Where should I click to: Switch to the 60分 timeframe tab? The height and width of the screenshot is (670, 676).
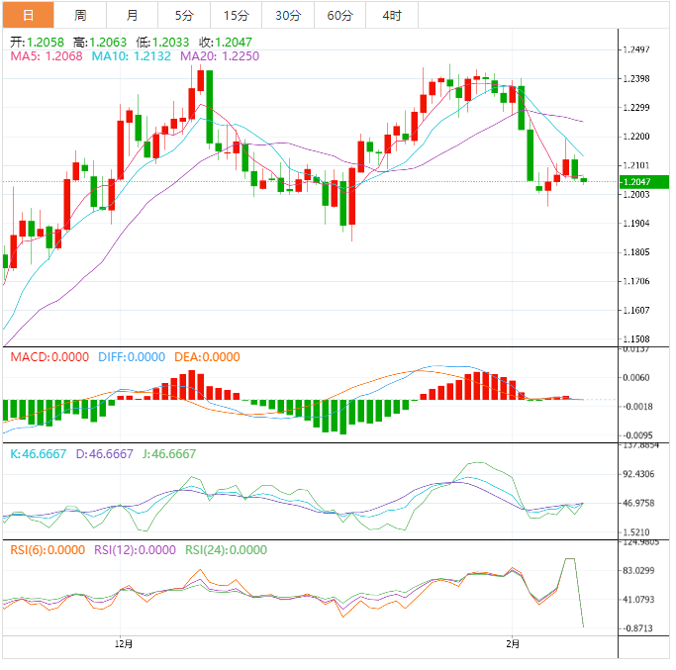click(x=339, y=15)
